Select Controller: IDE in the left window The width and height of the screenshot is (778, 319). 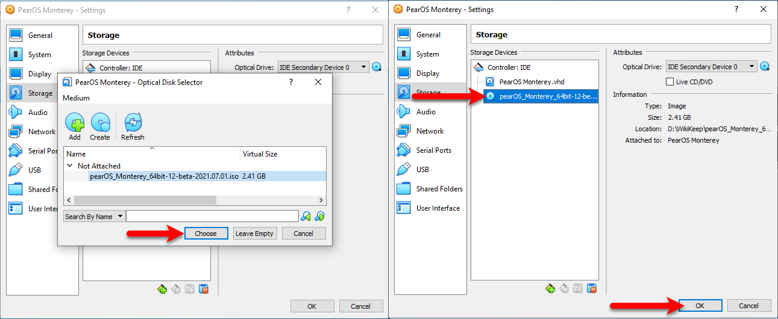[121, 68]
